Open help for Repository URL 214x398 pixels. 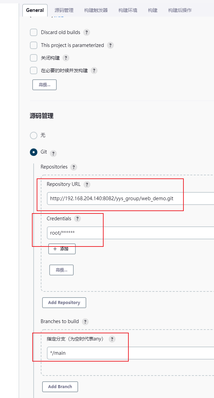click(87, 185)
